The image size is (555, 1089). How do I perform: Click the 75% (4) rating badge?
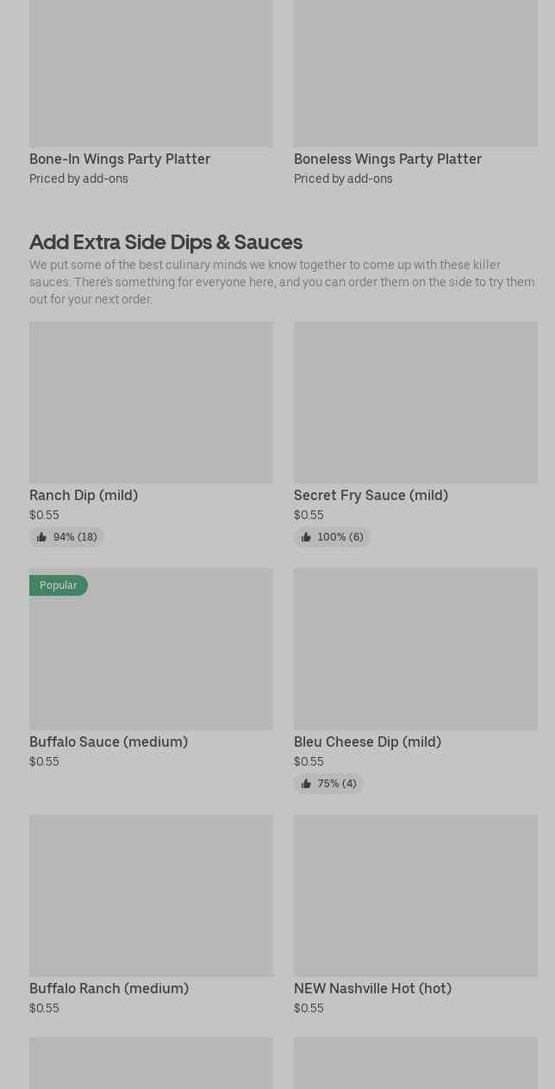(x=328, y=784)
